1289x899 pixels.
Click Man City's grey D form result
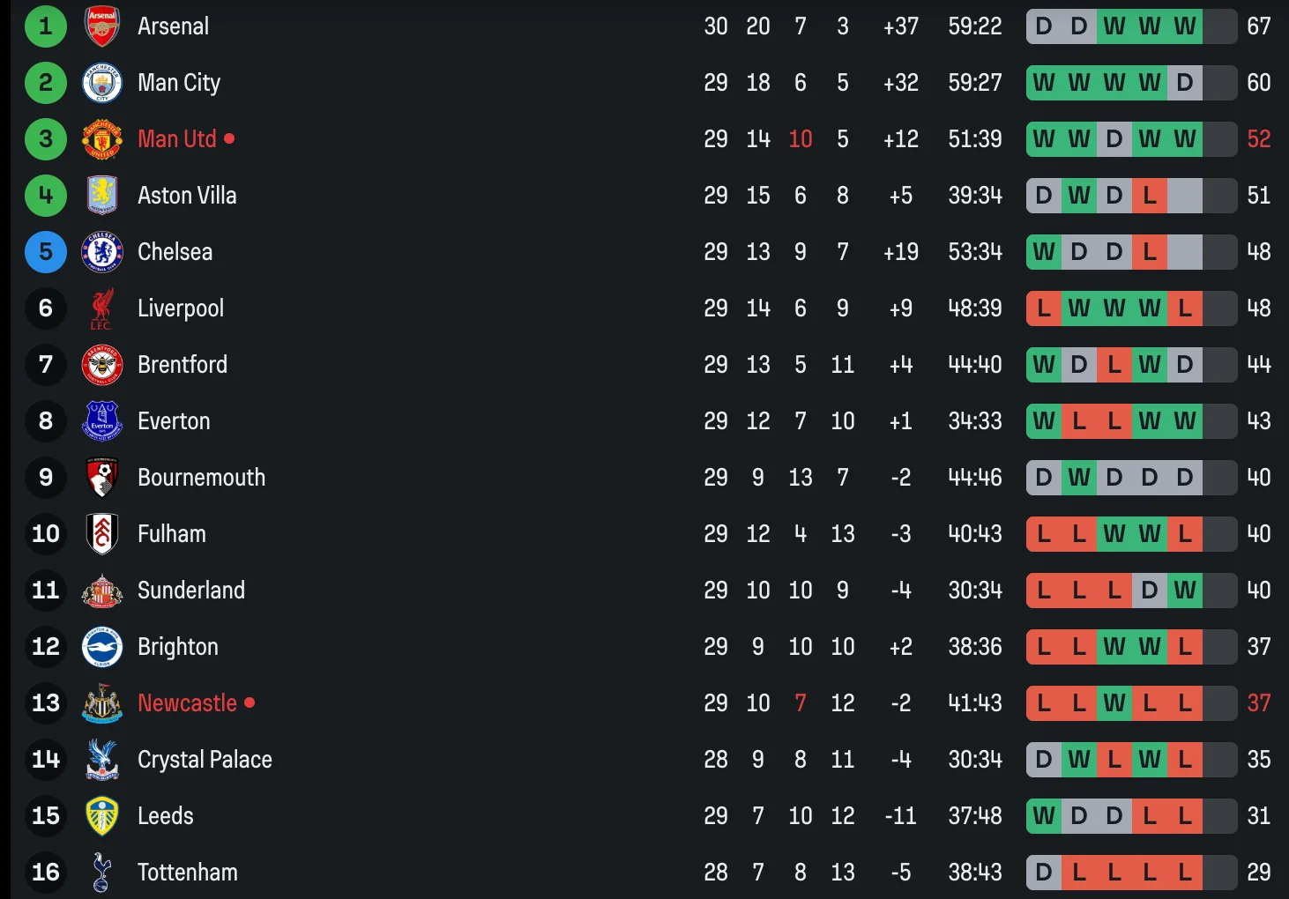coord(1185,83)
